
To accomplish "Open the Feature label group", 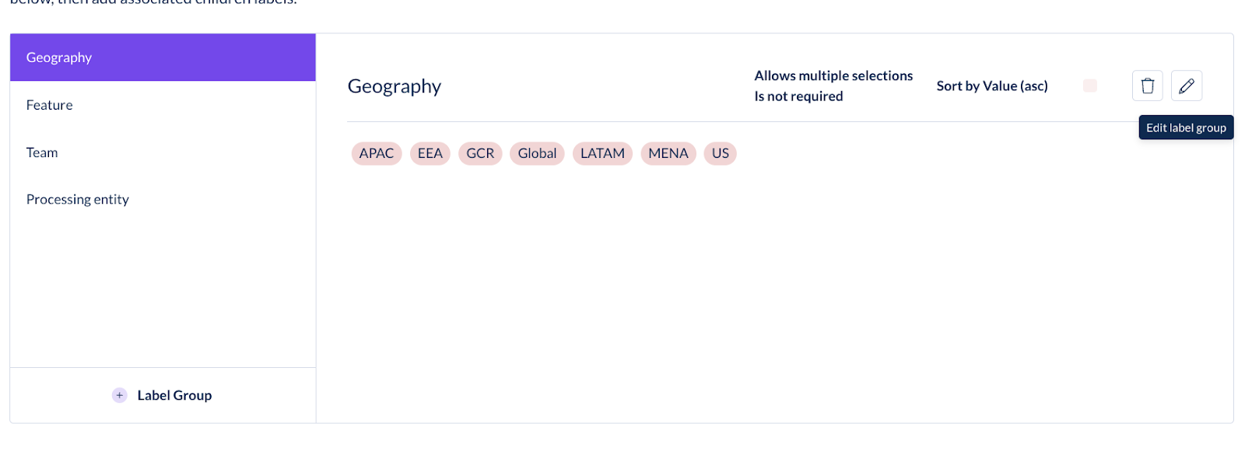I will point(163,105).
